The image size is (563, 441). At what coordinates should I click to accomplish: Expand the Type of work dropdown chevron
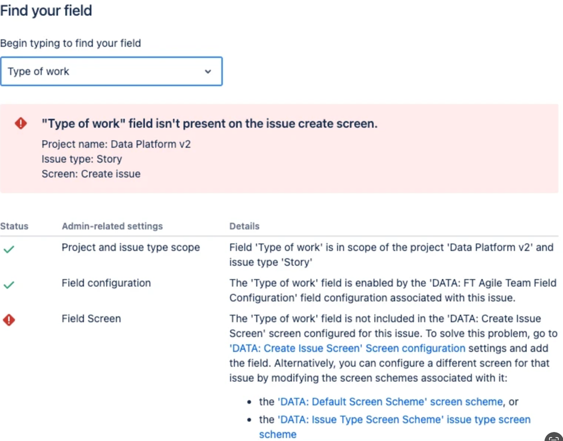point(208,72)
